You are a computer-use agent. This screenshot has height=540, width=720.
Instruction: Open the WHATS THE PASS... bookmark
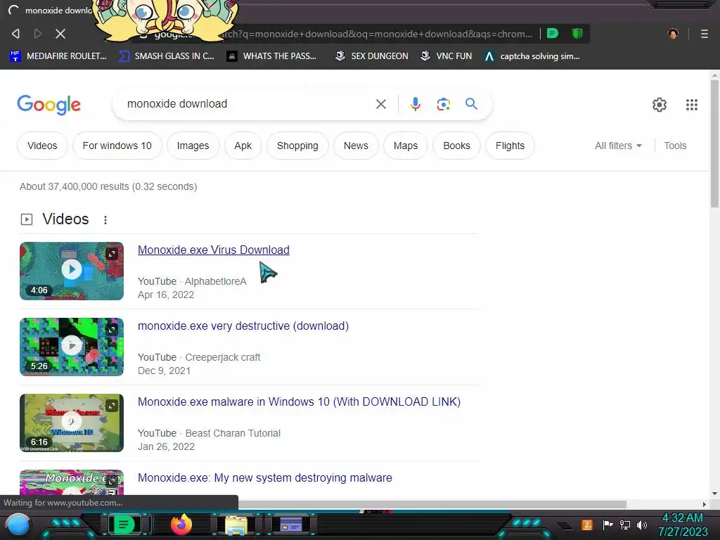(x=272, y=56)
